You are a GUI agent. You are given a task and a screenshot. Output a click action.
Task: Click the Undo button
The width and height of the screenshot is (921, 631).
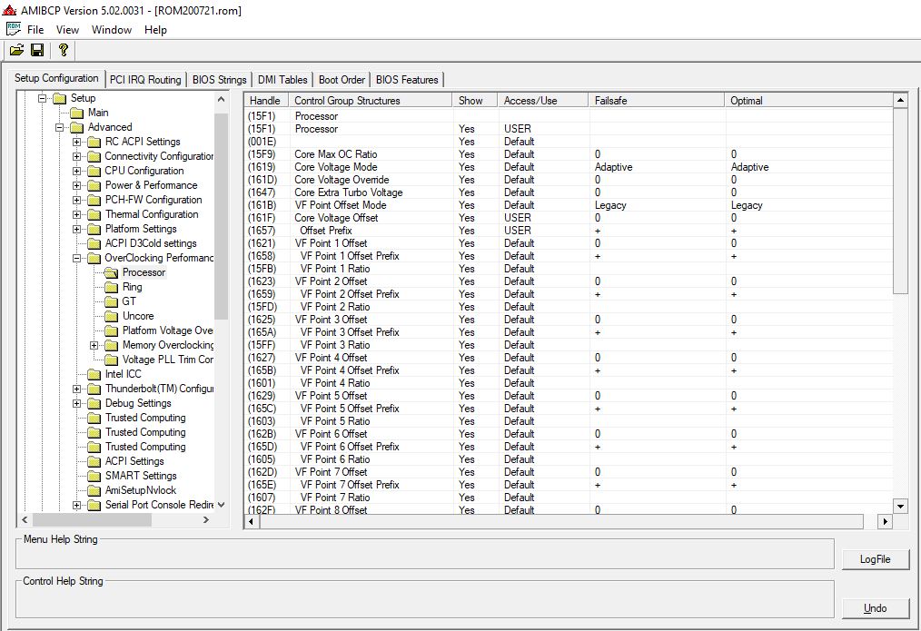click(x=876, y=608)
